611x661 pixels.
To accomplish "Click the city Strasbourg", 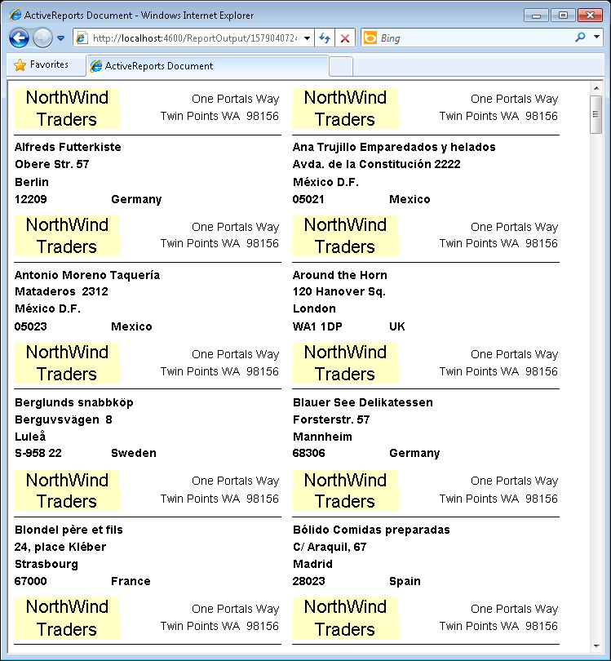I will [46, 565].
